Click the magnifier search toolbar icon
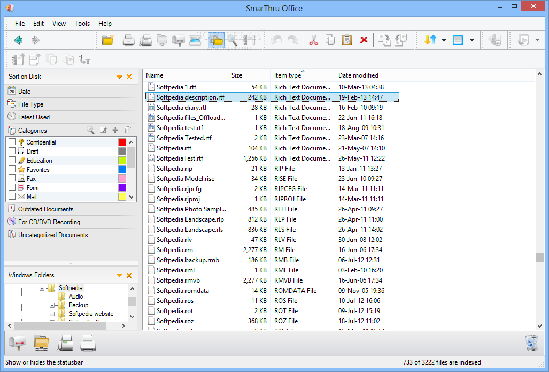The width and height of the screenshot is (549, 372). pyautogui.click(x=232, y=40)
